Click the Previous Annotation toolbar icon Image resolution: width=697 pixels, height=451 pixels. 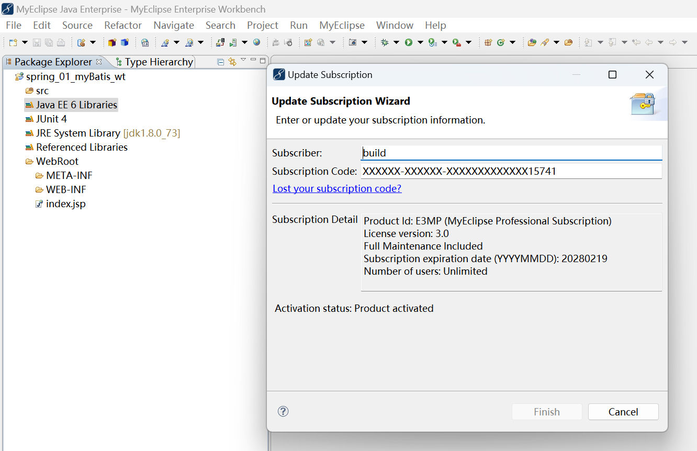[x=613, y=42]
